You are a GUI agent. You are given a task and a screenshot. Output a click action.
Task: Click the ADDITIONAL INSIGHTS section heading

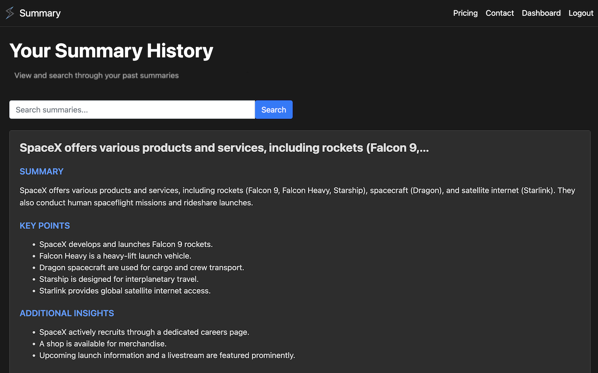tap(67, 313)
